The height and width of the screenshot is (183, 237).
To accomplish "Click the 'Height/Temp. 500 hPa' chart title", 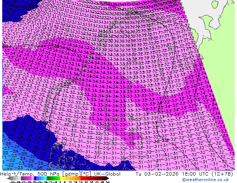I will 29,174.
